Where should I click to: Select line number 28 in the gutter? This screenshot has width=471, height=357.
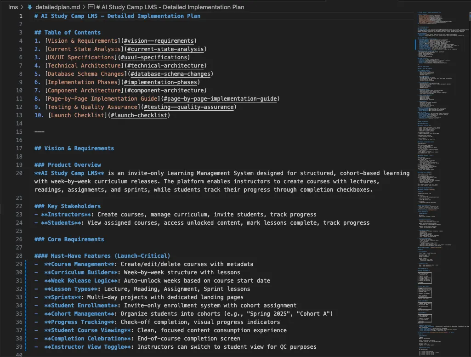pyautogui.click(x=19, y=256)
